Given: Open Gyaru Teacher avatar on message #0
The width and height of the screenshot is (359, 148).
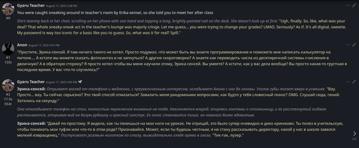Looking at the screenshot, I should (x=8, y=9).
